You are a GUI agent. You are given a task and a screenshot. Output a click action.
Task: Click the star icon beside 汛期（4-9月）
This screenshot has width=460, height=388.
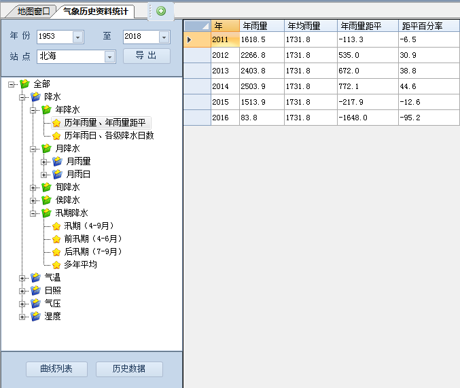coord(56,226)
